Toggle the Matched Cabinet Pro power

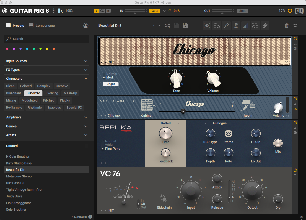pyautogui.click(x=295, y=99)
